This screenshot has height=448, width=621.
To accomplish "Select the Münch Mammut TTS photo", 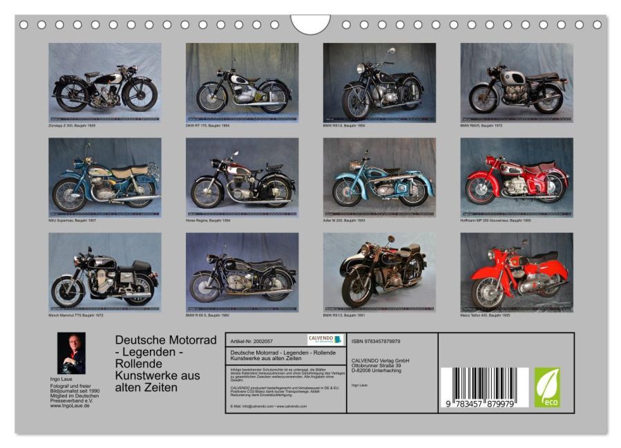I will (x=105, y=272).
